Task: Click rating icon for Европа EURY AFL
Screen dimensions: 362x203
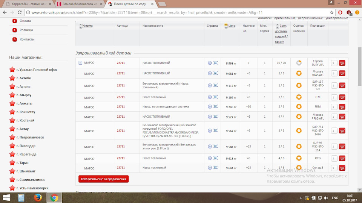Action: coord(299,63)
